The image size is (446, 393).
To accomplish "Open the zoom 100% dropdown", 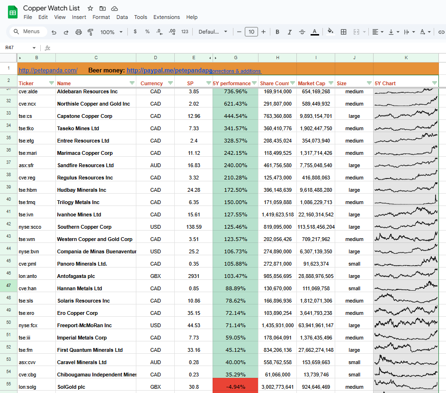I will [x=111, y=32].
